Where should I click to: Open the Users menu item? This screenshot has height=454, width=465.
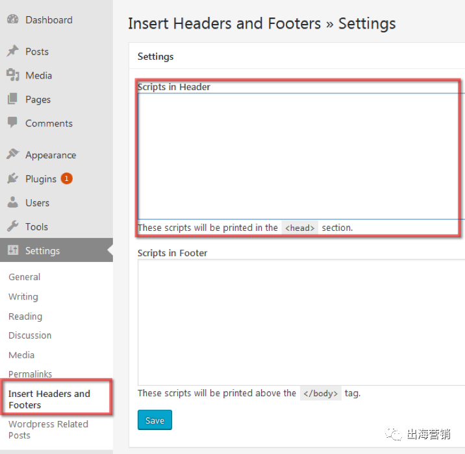point(38,203)
